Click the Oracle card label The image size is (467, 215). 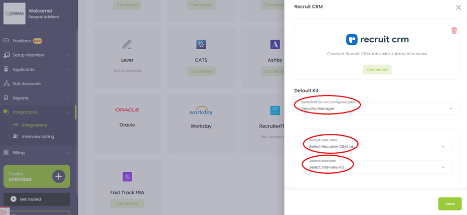point(127,125)
